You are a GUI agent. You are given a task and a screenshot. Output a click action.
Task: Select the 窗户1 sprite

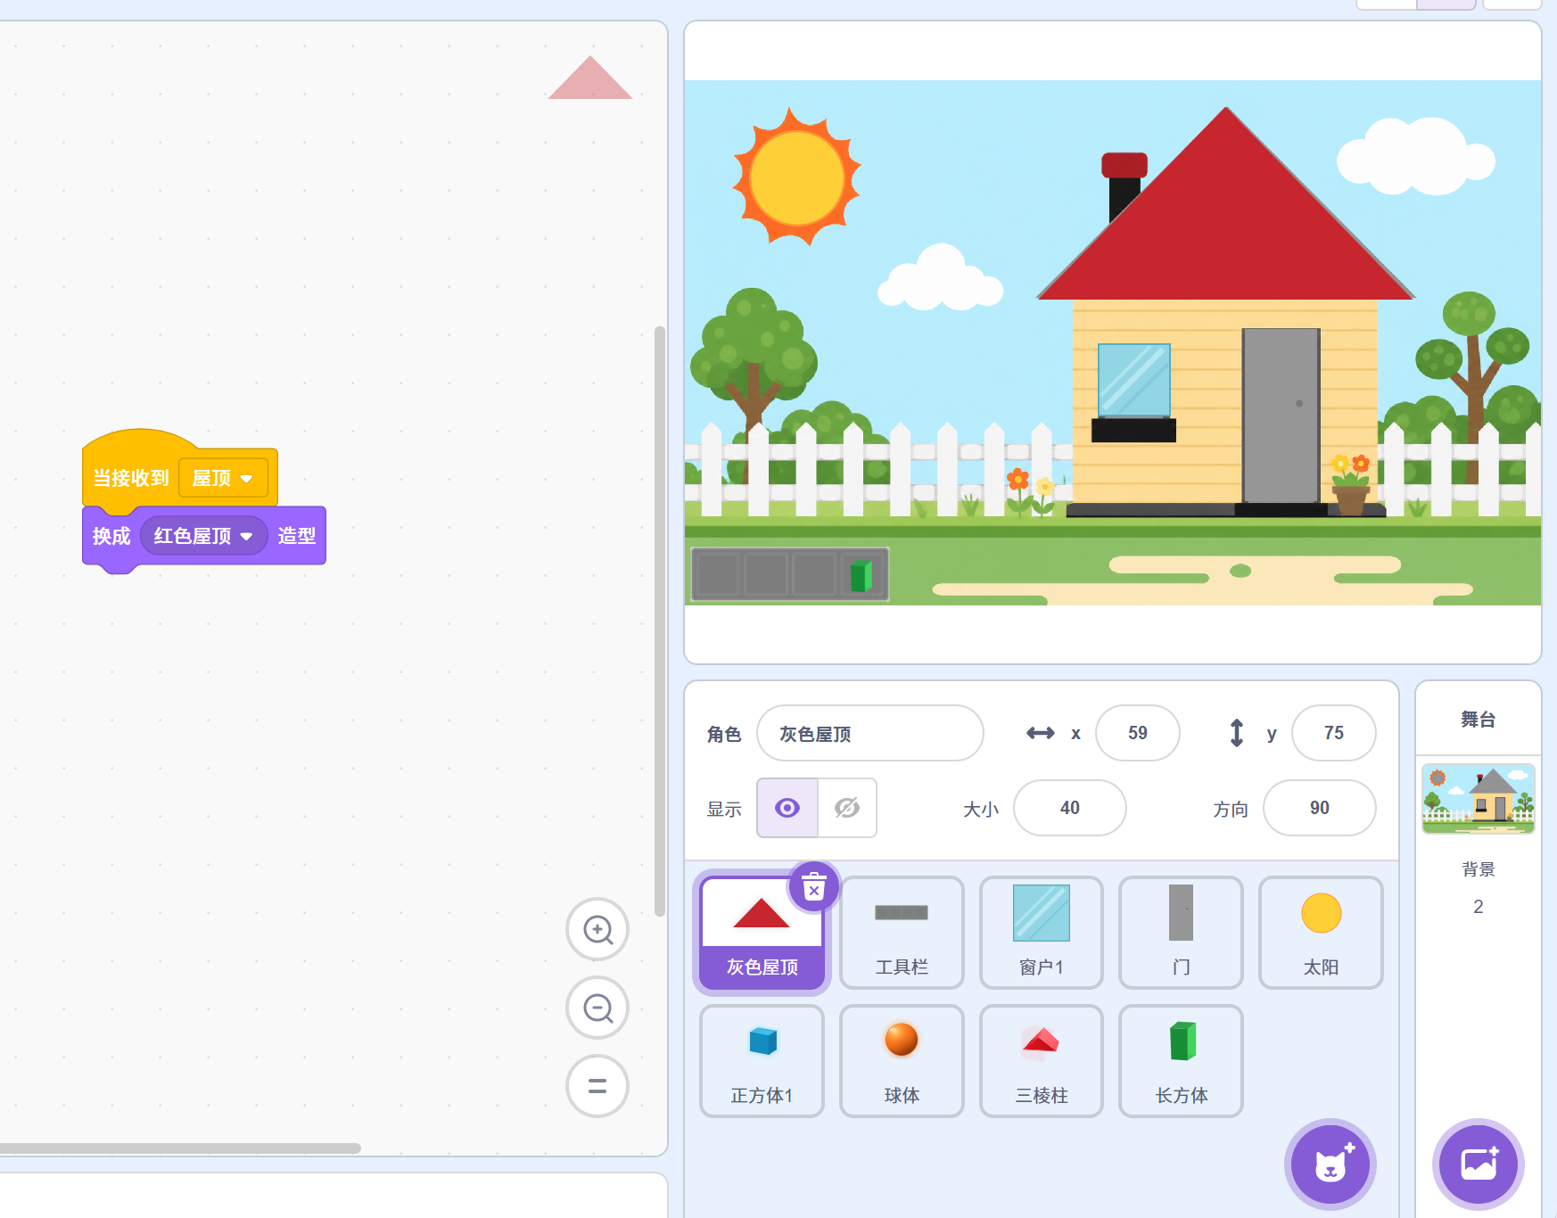point(1042,933)
